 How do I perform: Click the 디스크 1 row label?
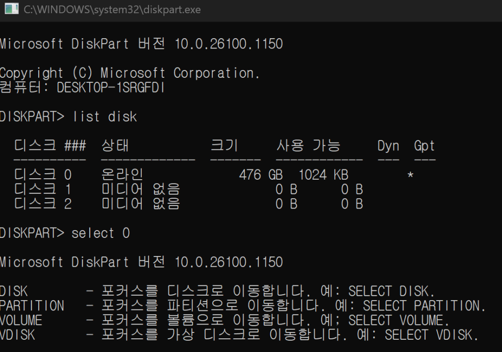pos(43,189)
